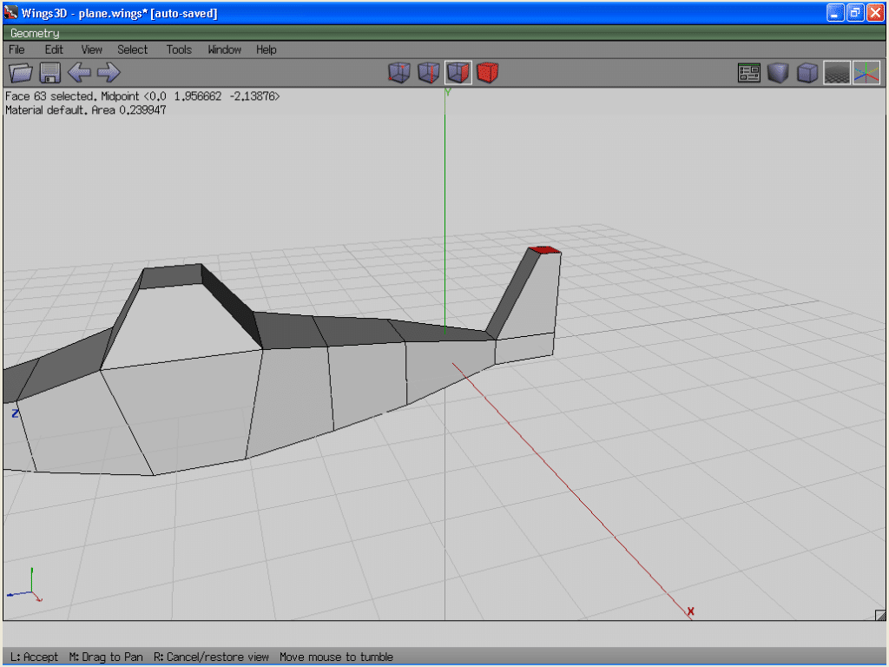The image size is (889, 667).
Task: Switch to vertex selection mode
Action: click(x=399, y=73)
